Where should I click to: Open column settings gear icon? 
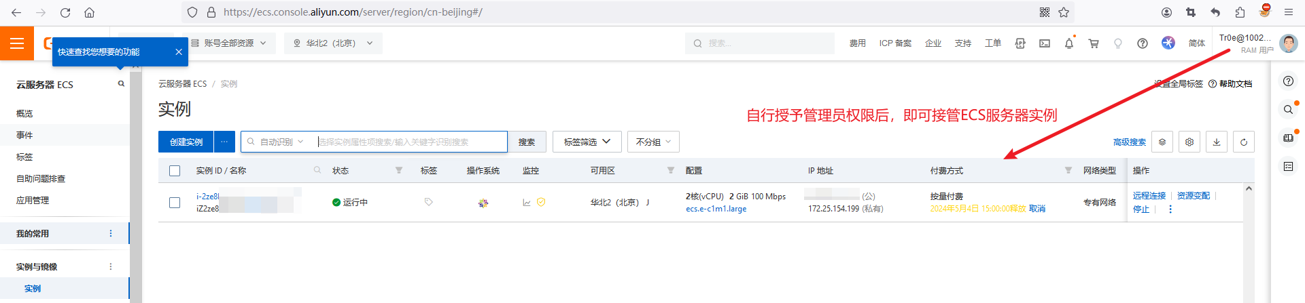tap(1189, 142)
